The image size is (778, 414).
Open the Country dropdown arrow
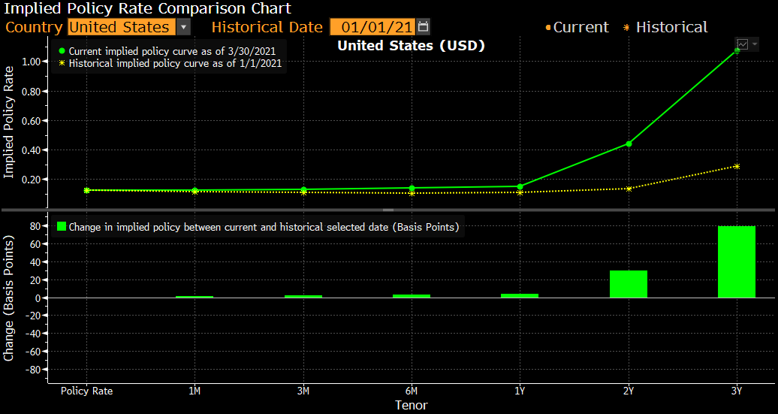[x=183, y=27]
